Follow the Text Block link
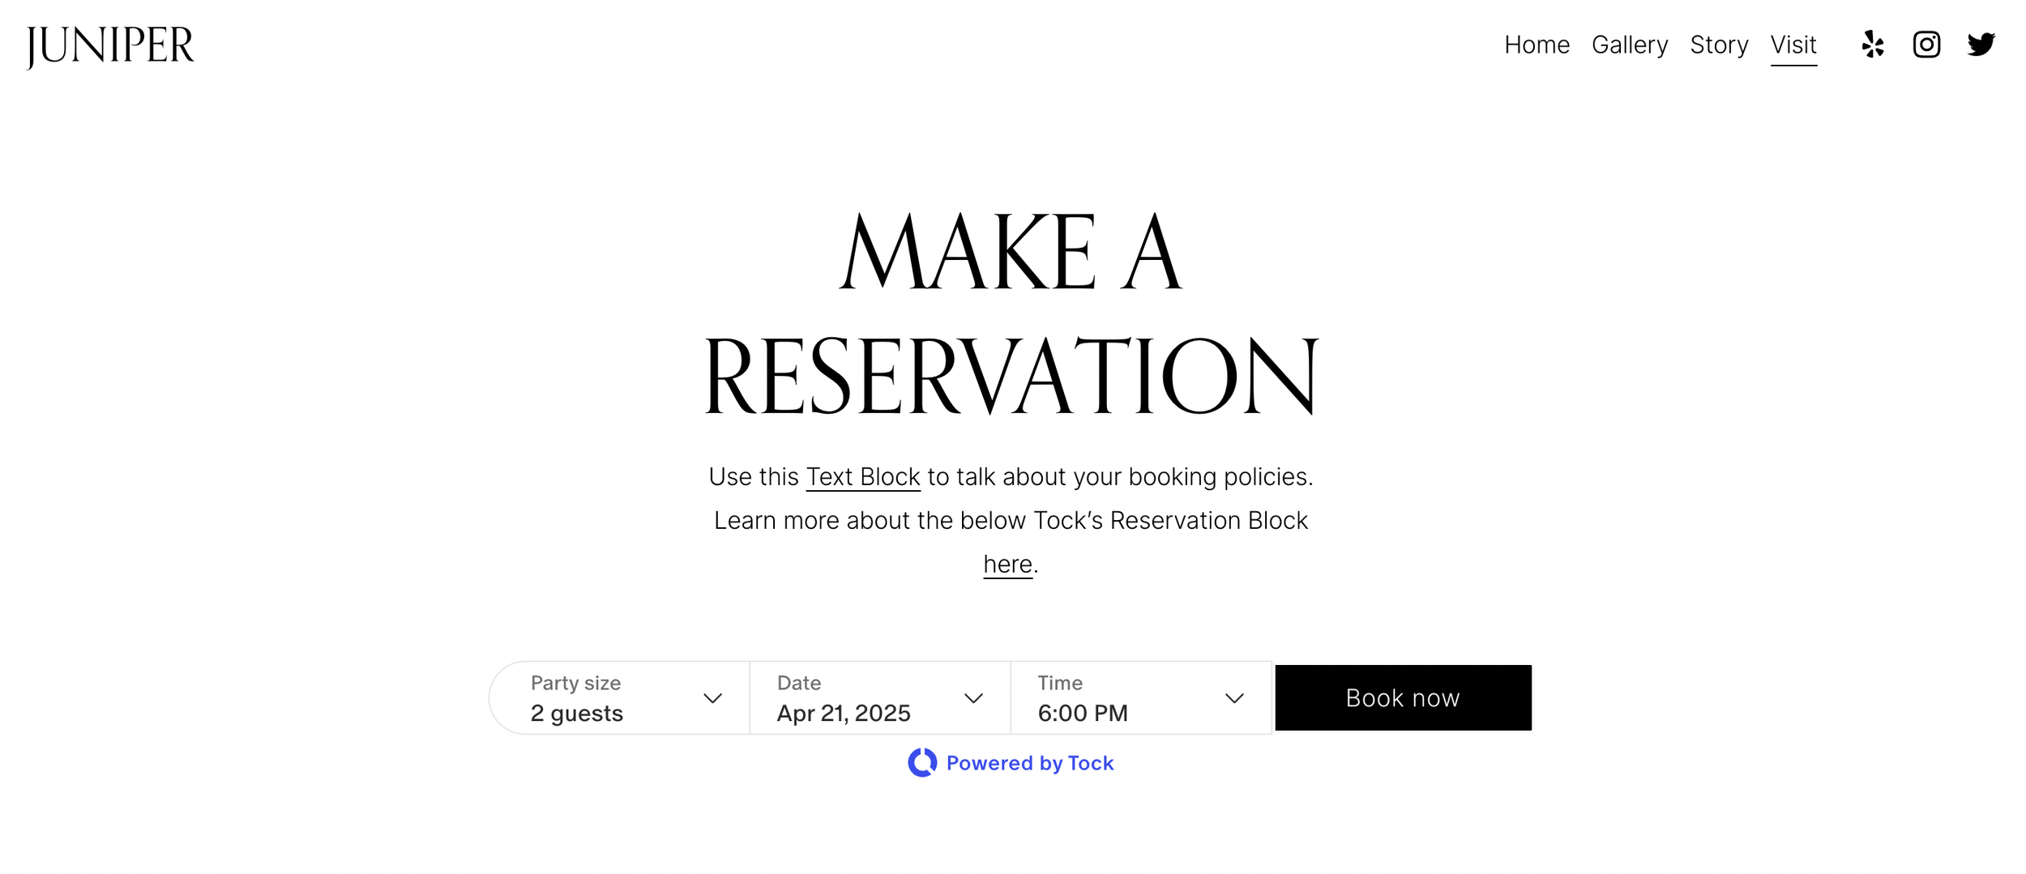The width and height of the screenshot is (2026, 874). (x=863, y=477)
